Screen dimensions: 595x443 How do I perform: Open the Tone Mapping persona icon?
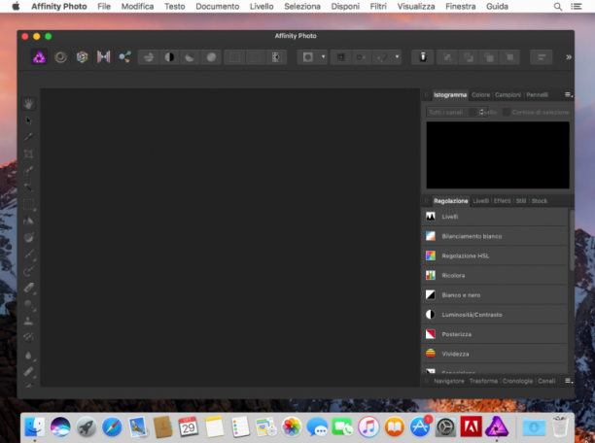[x=103, y=57]
